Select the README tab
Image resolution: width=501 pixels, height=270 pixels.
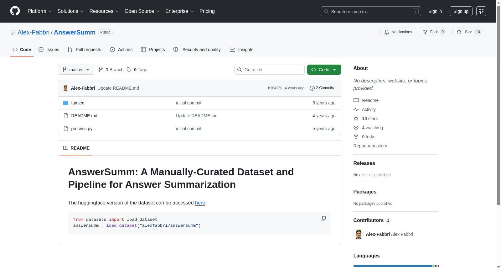76,148
